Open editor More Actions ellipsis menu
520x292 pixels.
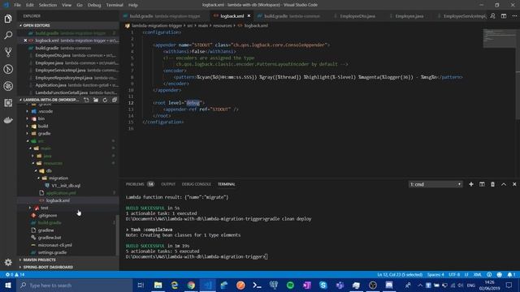(514, 16)
